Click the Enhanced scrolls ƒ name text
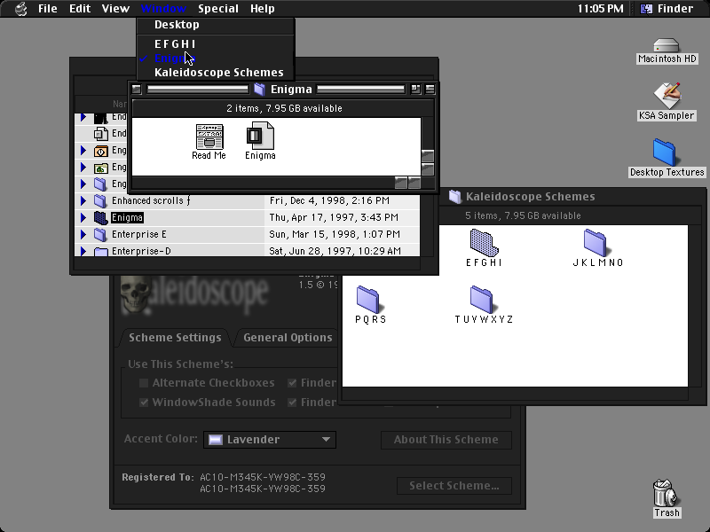Image resolution: width=710 pixels, height=532 pixels. [x=151, y=200]
